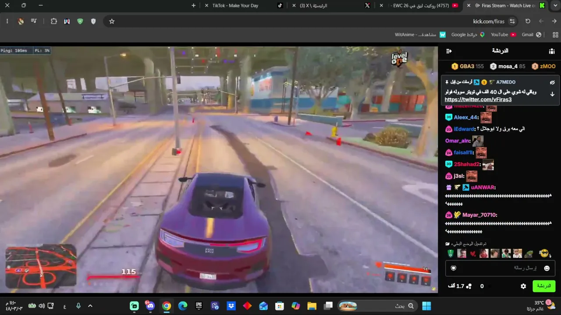This screenshot has height=315, width=561.
Task: Open the chat users list icon
Action: click(552, 51)
